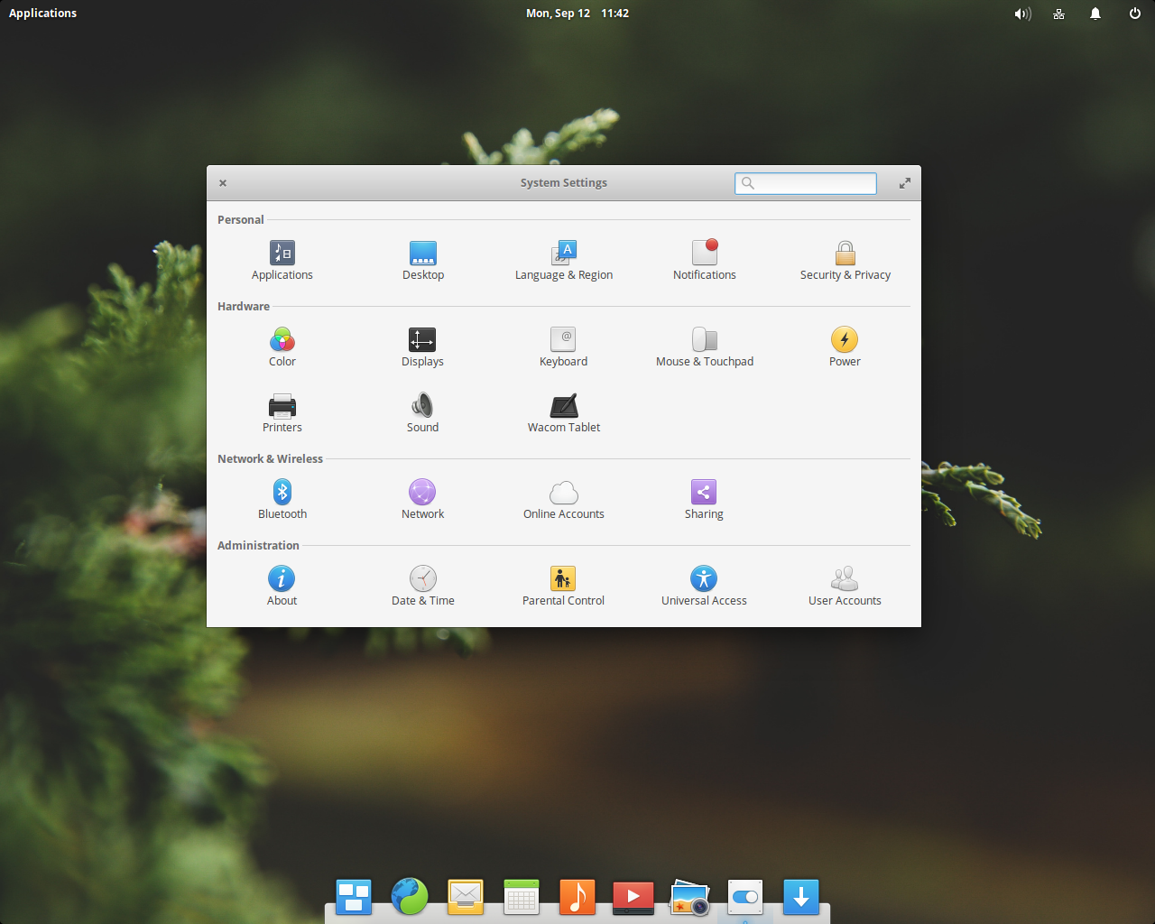Open Parental Control settings
1155x924 pixels.
[564, 587]
